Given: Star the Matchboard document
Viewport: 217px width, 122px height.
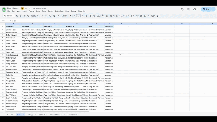Looking at the screenshot, I should pyautogui.click(x=26, y=8).
